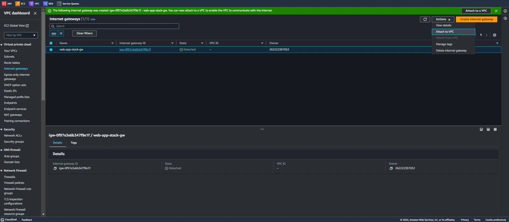This screenshot has height=222, width=509.
Task: Toggle the select-all header checkbox
Action: coord(51,43)
